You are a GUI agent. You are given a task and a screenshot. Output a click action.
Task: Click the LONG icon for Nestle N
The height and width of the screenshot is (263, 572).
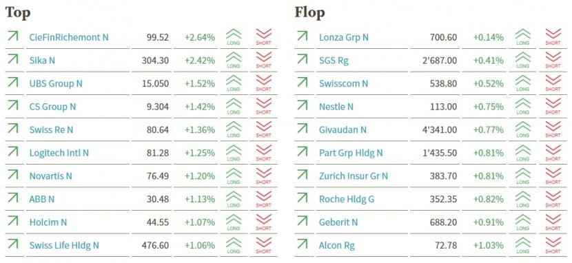pyautogui.click(x=523, y=107)
